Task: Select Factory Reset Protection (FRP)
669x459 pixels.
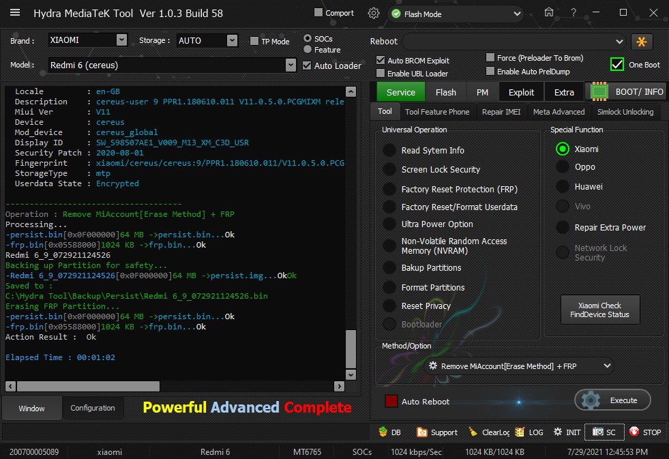Action: (x=389, y=189)
